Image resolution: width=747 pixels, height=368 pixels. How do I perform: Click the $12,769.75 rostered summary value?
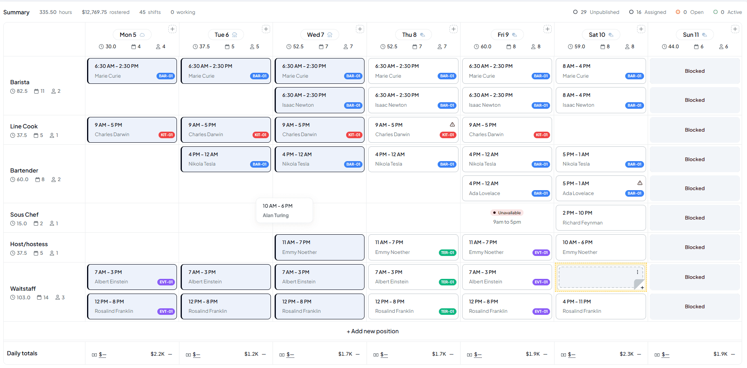105,12
